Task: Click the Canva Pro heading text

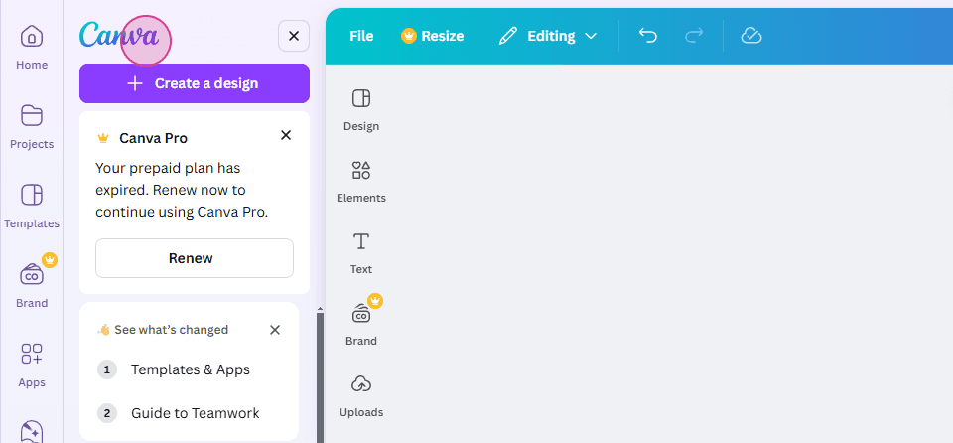Action: [x=153, y=138]
